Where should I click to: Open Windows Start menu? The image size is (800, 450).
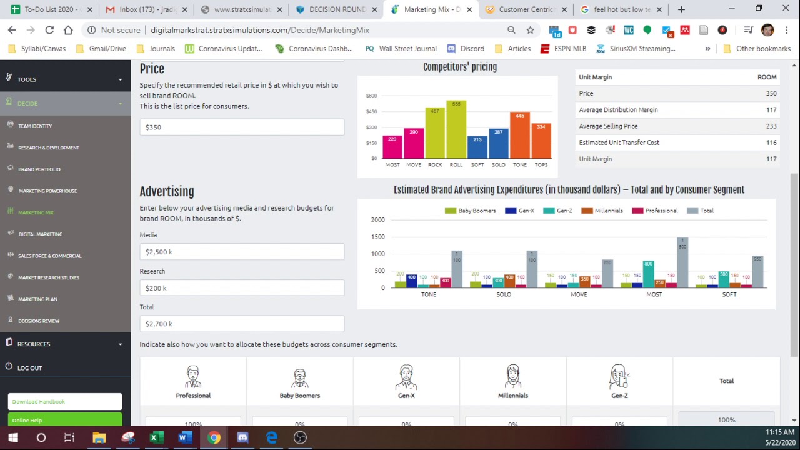point(13,438)
